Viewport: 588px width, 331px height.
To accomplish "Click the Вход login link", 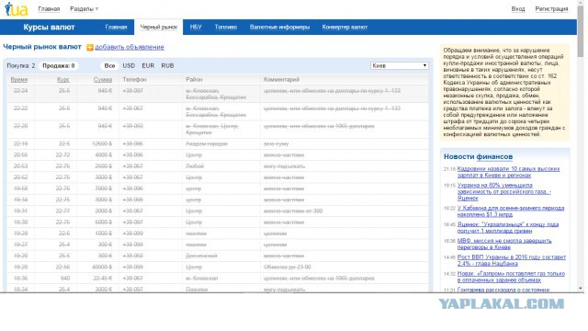I will coord(518,8).
